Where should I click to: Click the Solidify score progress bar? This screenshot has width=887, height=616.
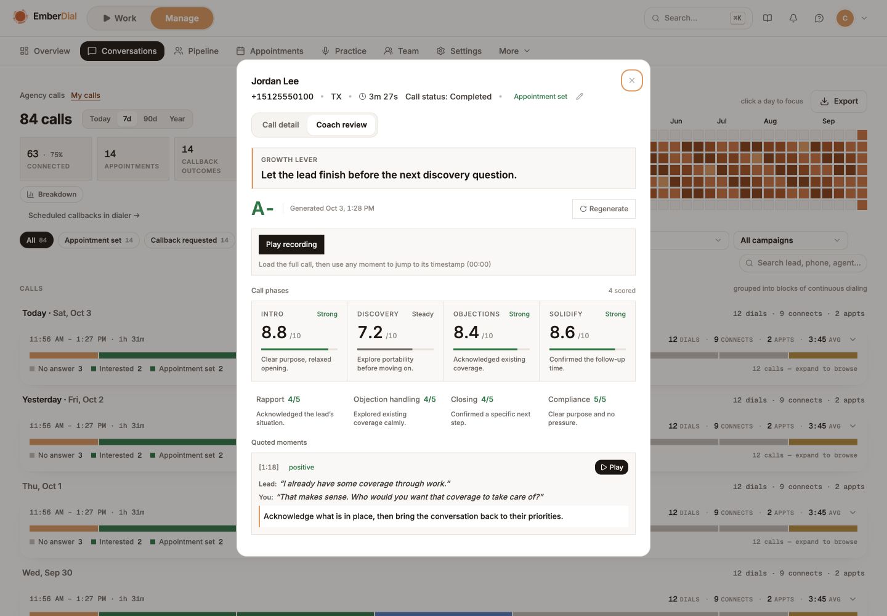point(588,349)
